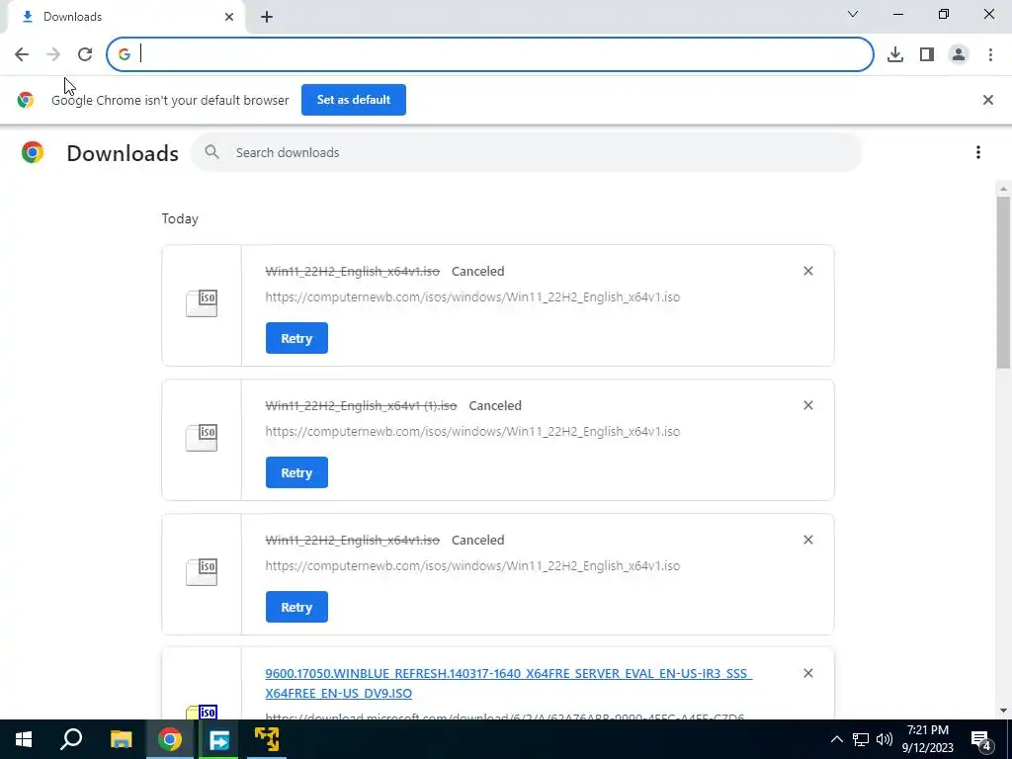Click the iso file icon for the (1).iso entry
This screenshot has height=759, width=1012.
pos(202,438)
